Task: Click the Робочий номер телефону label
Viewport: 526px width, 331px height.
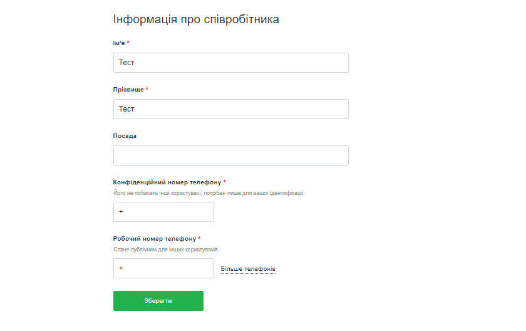Action: [155, 238]
